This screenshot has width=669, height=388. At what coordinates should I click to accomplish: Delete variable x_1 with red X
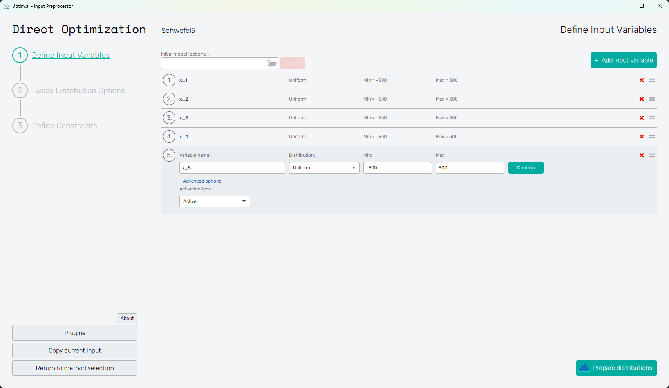(642, 80)
